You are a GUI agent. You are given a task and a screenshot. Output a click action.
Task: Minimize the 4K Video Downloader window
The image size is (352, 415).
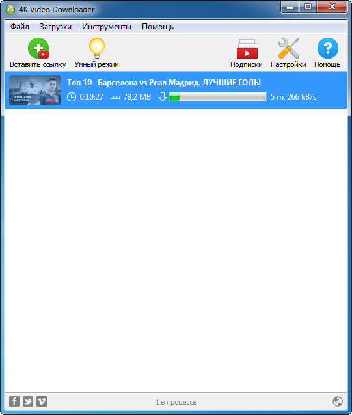pos(290,7)
